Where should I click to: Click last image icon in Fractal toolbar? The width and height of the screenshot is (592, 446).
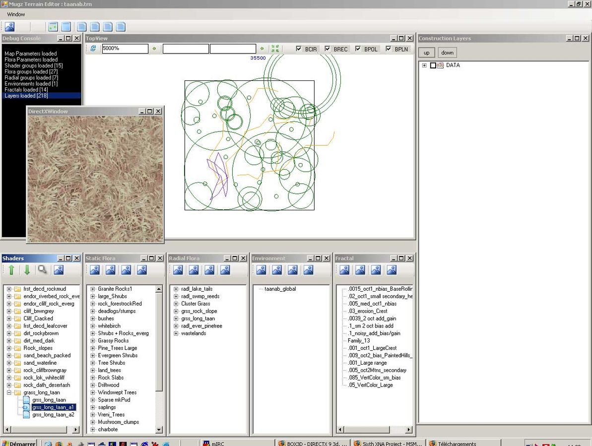point(392,270)
